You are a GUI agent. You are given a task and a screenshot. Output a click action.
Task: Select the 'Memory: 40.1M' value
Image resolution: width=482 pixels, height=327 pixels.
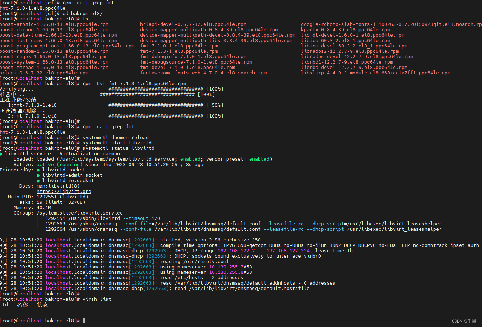(x=32, y=208)
